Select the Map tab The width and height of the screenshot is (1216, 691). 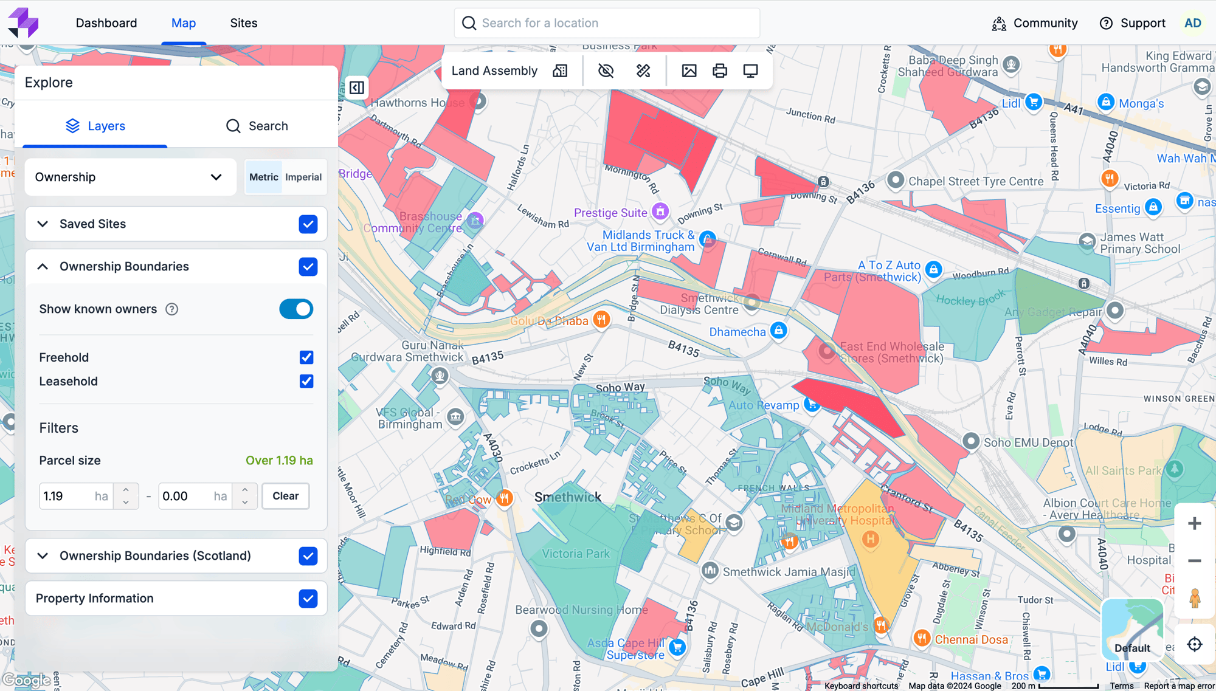click(184, 23)
